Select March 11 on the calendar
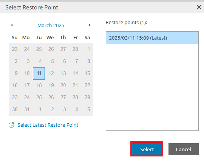Viewport: 204px width, 167px height. click(39, 74)
